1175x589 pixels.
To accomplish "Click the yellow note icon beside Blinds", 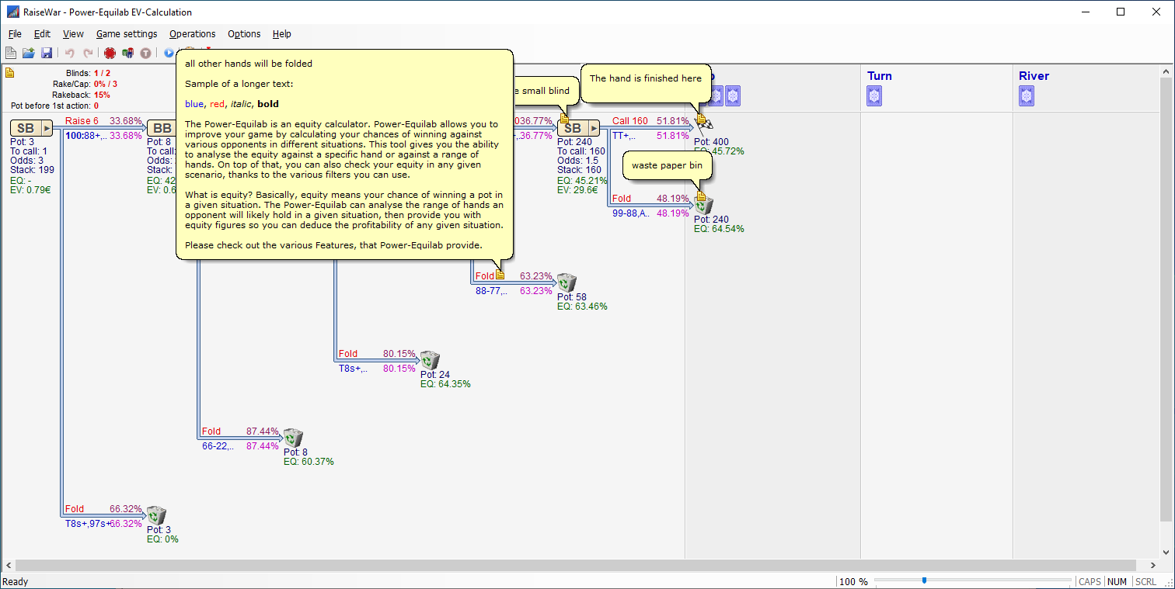I will coord(11,73).
